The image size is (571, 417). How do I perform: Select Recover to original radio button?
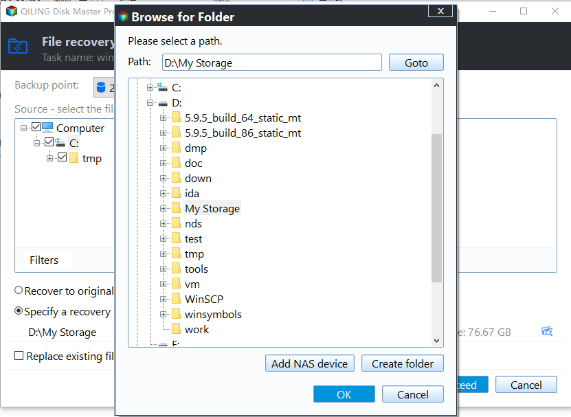click(x=19, y=291)
